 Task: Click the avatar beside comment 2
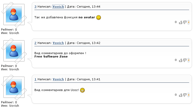[14, 51]
